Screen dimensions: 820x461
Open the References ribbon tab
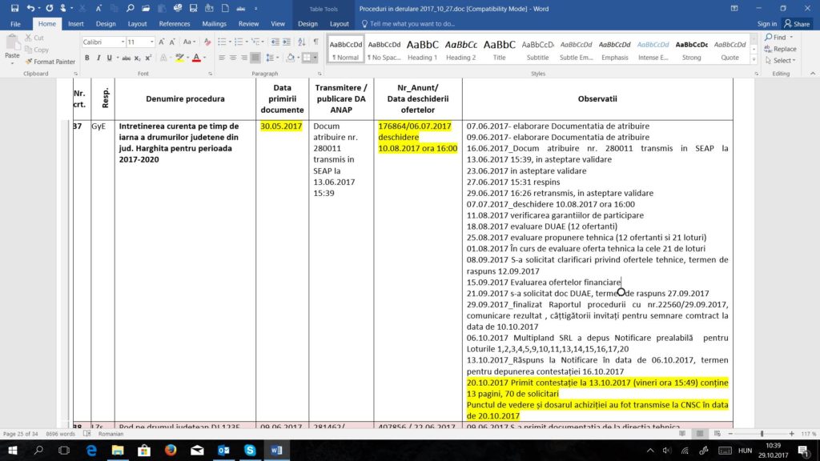pos(175,24)
